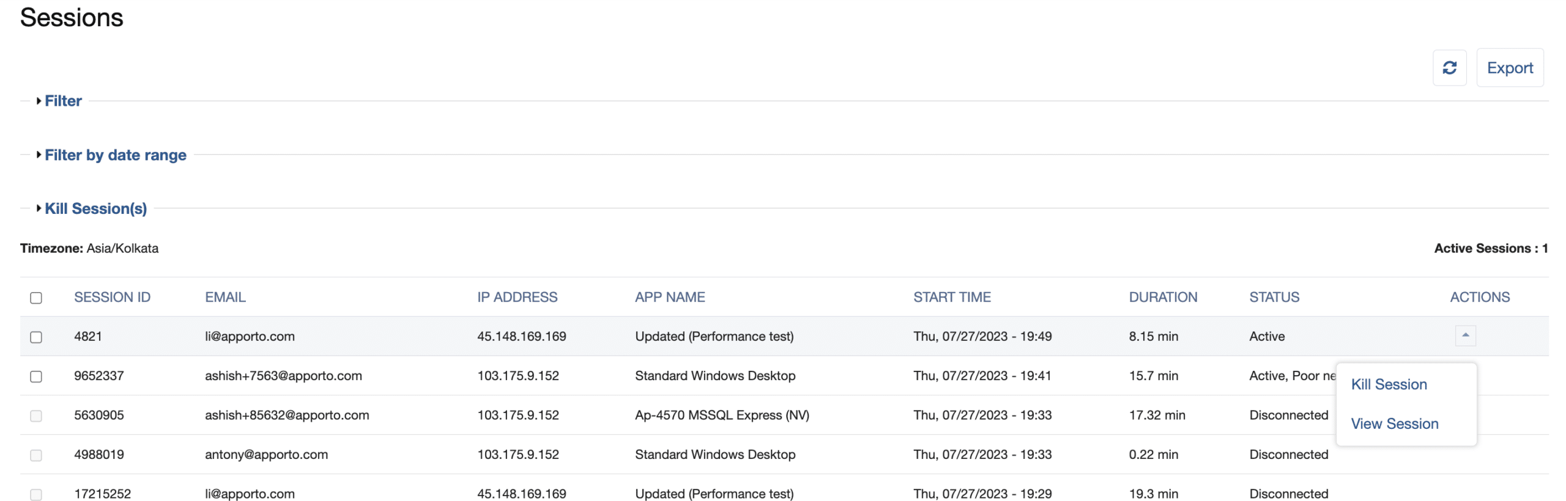
Task: Sort by APP NAME column header
Action: click(669, 298)
